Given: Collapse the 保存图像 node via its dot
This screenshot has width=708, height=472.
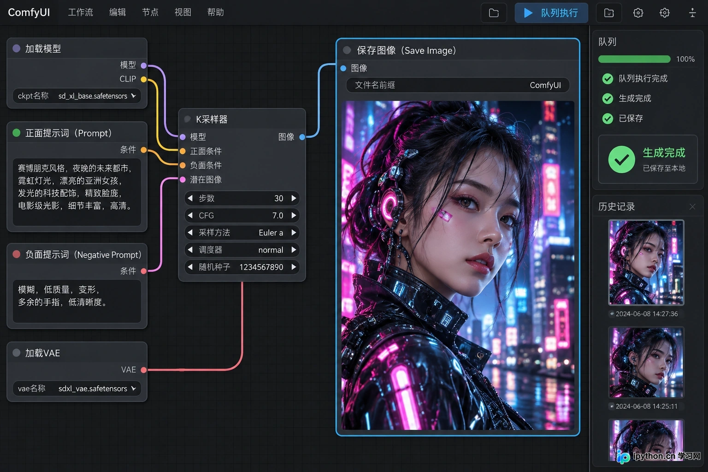Looking at the screenshot, I should tap(347, 50).
